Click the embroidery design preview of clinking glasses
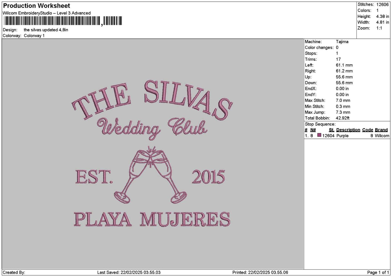The width and height of the screenshot is (392, 277). coord(150,175)
